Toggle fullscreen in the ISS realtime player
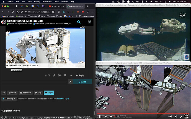The width and height of the screenshot is (191, 119). coord(186,116)
